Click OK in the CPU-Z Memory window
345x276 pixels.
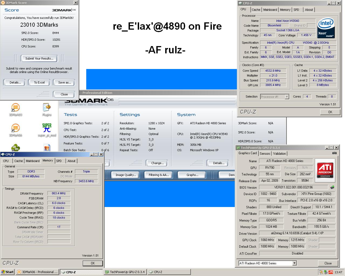93,263
